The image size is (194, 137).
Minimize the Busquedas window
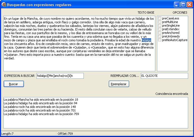pyautogui.click(x=177, y=5)
